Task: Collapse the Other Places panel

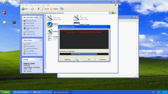Action: tap(41, 40)
